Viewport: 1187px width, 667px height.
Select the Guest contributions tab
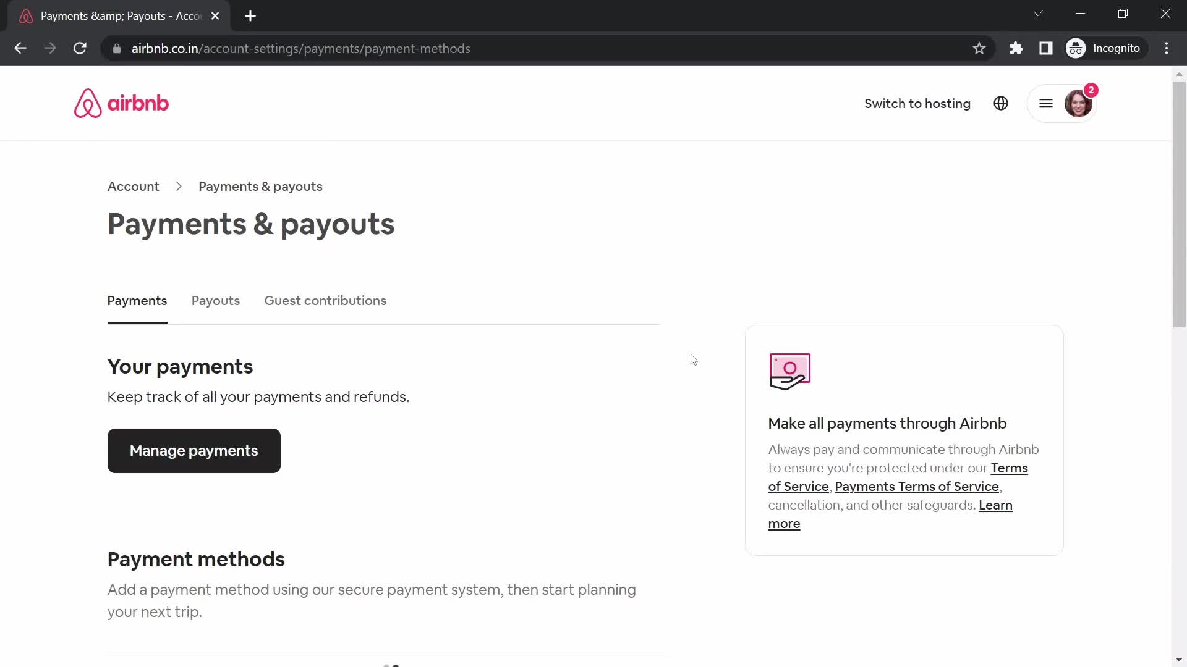[325, 301]
